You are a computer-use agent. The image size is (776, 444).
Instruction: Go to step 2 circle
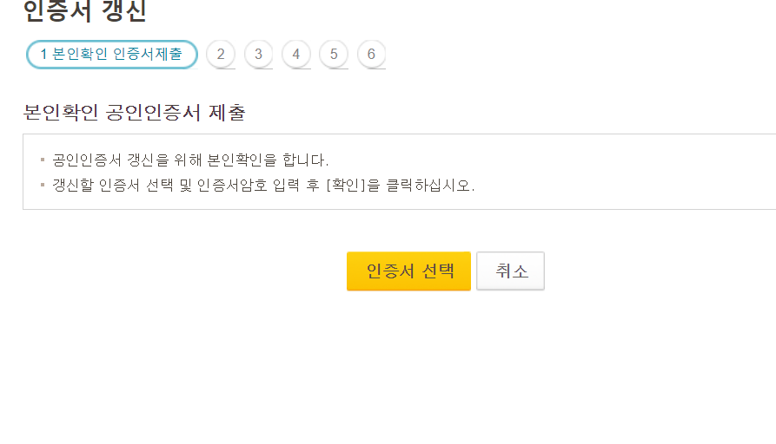[x=221, y=55]
